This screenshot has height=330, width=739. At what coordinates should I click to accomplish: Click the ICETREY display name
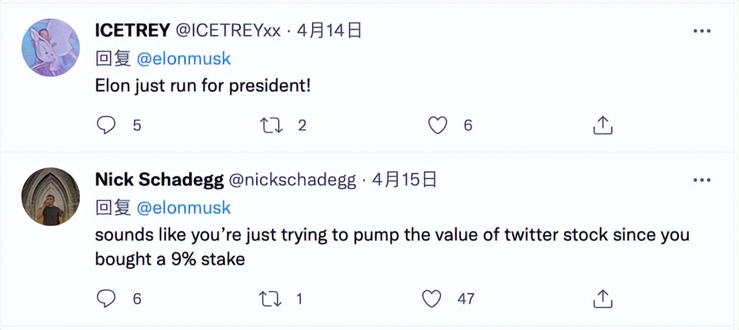132,30
